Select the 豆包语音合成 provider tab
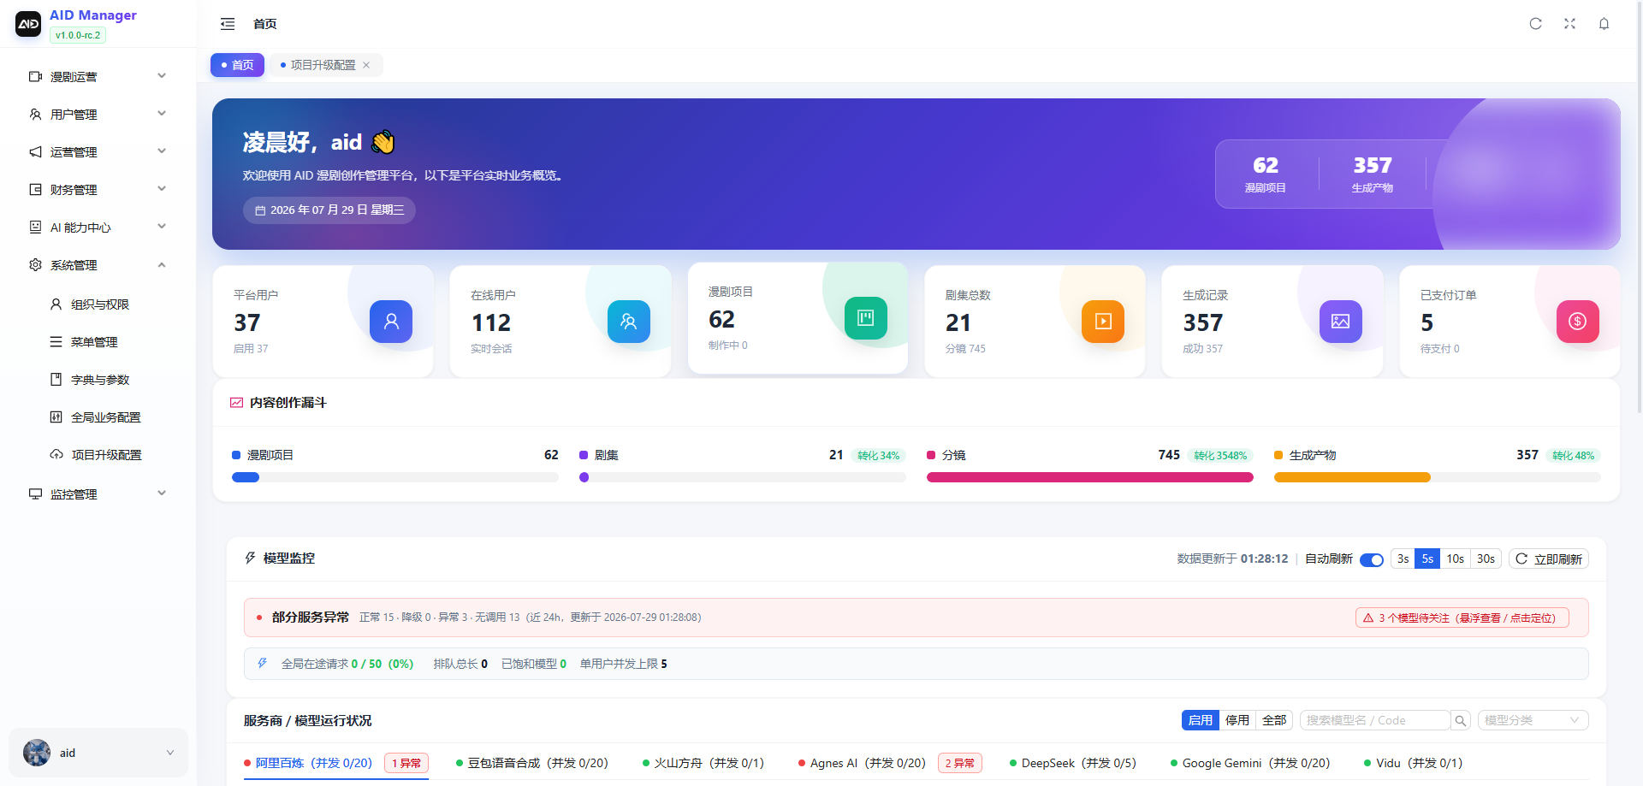 coord(531,763)
